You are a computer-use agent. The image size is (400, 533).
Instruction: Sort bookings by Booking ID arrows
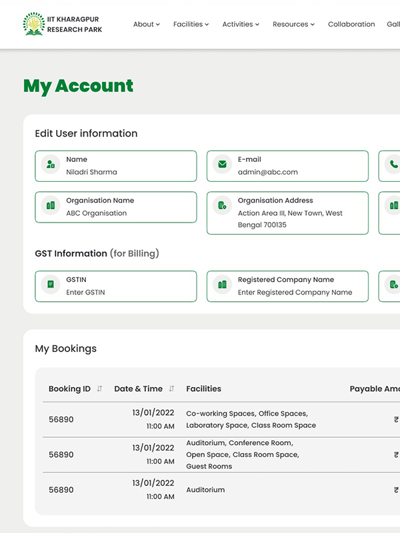[x=99, y=388]
